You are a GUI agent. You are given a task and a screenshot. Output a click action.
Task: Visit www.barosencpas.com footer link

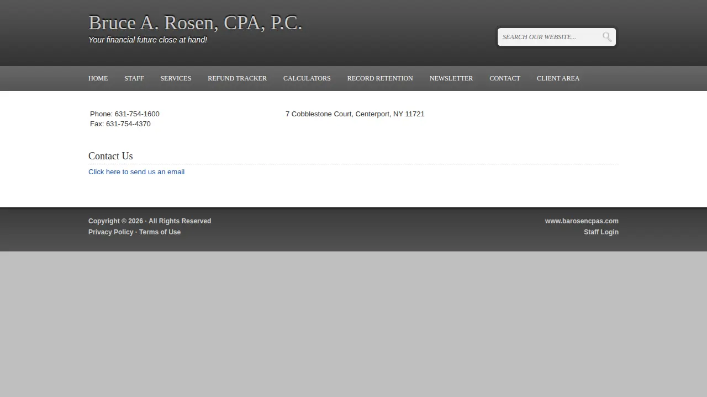582,221
